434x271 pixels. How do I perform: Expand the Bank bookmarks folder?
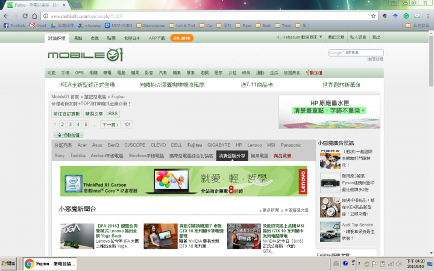point(263,25)
